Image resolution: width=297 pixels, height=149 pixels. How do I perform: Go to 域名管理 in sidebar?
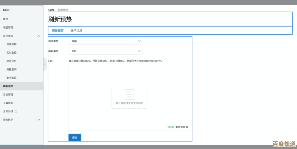click(8, 27)
